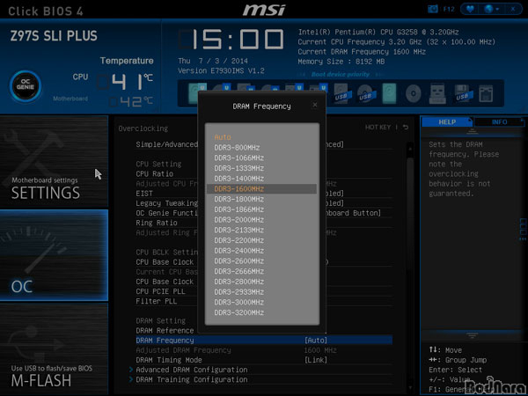The image size is (528, 396).
Task: Click the return arrow next to HOT KEY
Action: pyautogui.click(x=406, y=128)
